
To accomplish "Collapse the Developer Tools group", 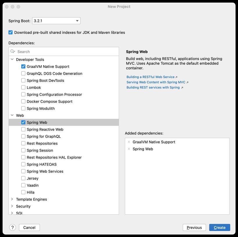I will point(12,59).
